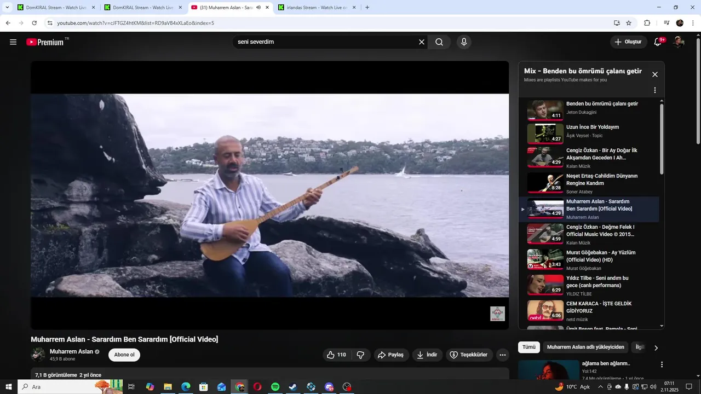Open YouTube account avatar menu

click(x=679, y=42)
